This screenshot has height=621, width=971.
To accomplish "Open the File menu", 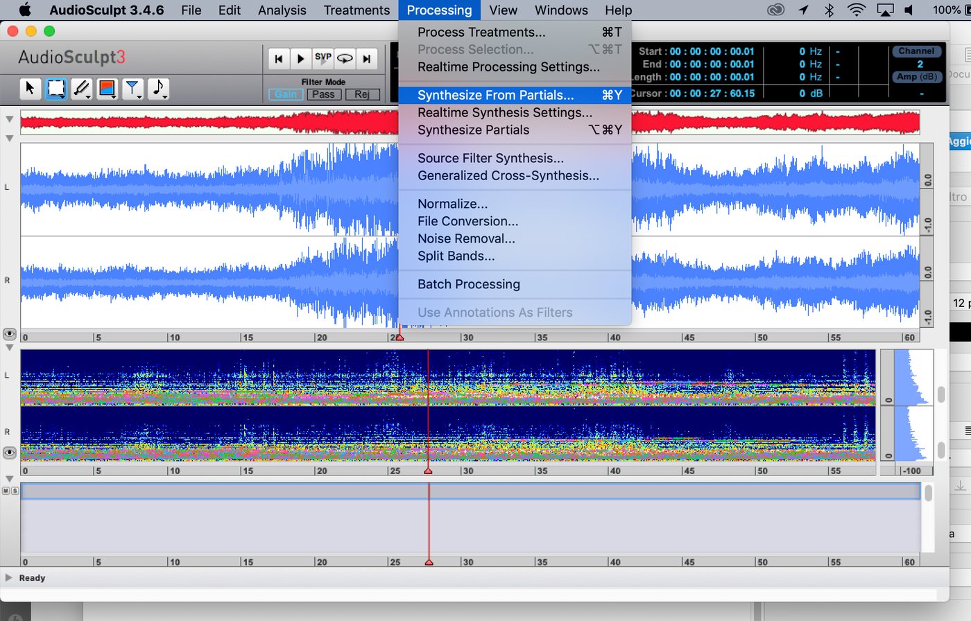I will (191, 10).
